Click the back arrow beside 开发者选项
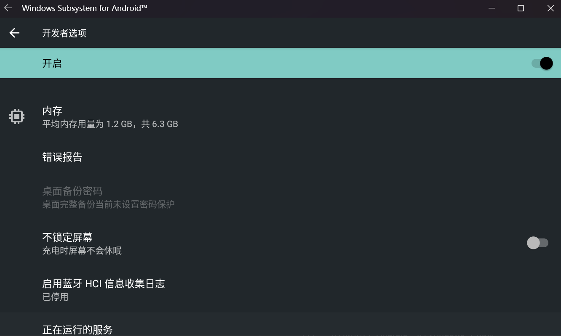 [15, 33]
